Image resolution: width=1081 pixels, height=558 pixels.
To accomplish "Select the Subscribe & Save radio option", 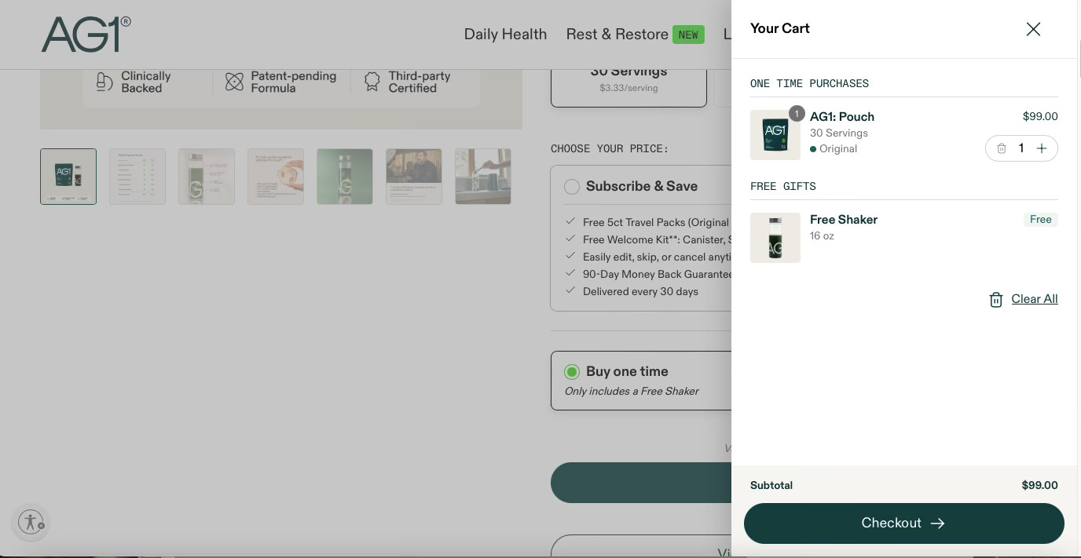I will [x=572, y=187].
